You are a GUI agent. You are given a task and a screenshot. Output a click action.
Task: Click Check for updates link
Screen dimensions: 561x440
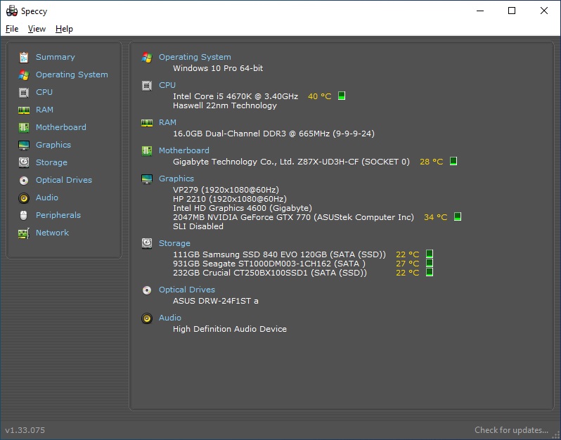tap(511, 430)
